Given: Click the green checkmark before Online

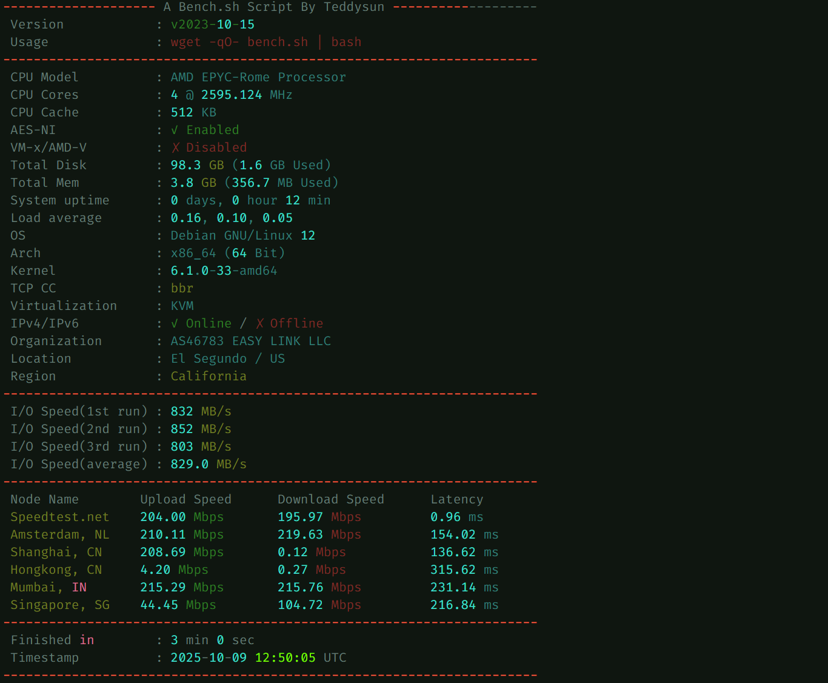Looking at the screenshot, I should tap(175, 324).
